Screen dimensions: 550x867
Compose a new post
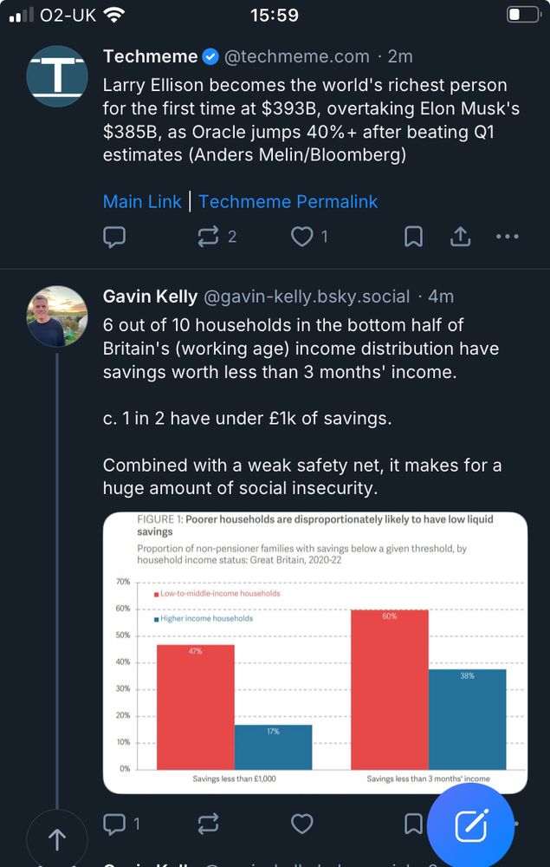point(471,827)
